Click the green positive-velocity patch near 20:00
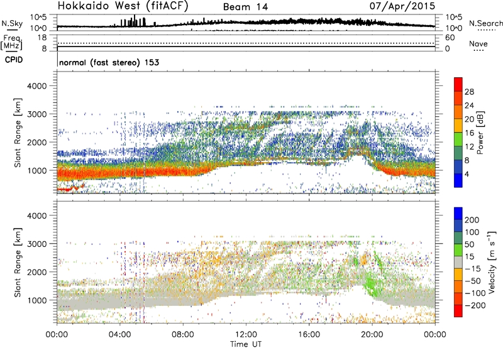503x348 pixels. pyautogui.click(x=372, y=284)
